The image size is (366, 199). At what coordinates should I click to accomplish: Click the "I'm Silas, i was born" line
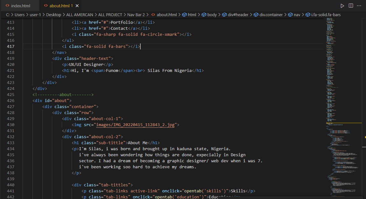tap(155, 149)
